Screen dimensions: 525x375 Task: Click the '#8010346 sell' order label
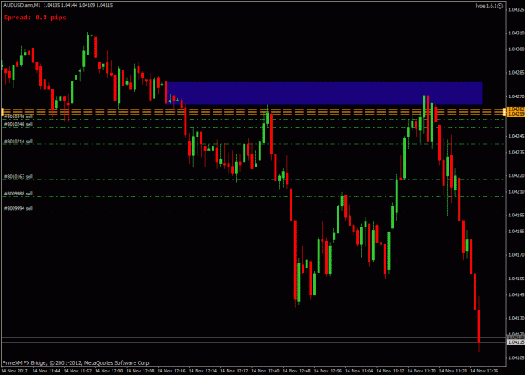18,117
